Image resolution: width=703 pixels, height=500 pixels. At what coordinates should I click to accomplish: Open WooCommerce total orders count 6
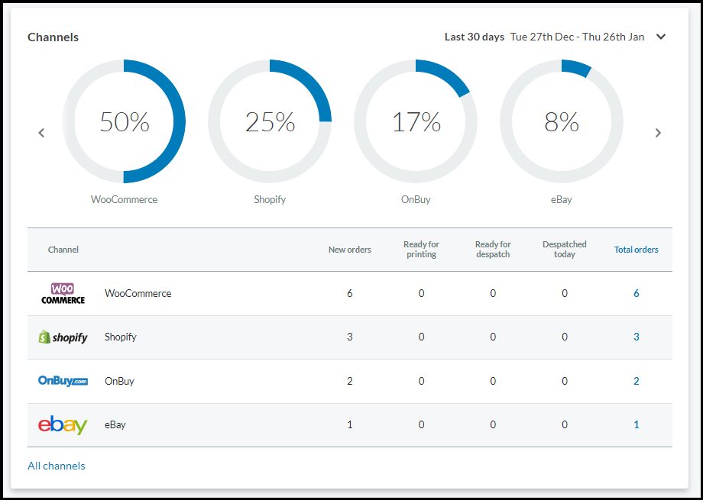[x=637, y=293]
